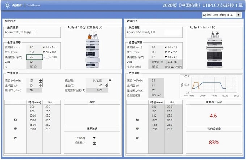Adjust the flow rate 1.0 spinner
Viewport: 246px width, 160px height.
(41, 81)
